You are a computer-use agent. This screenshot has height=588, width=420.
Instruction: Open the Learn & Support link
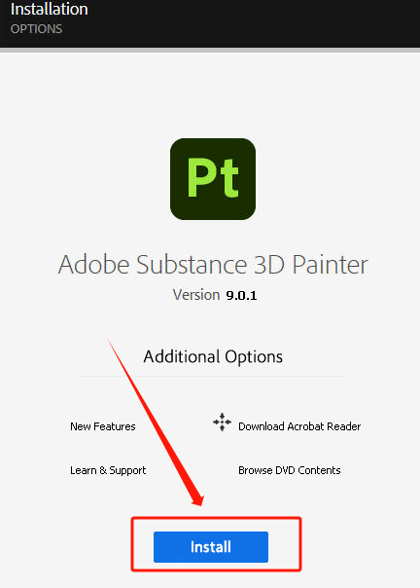click(x=108, y=470)
